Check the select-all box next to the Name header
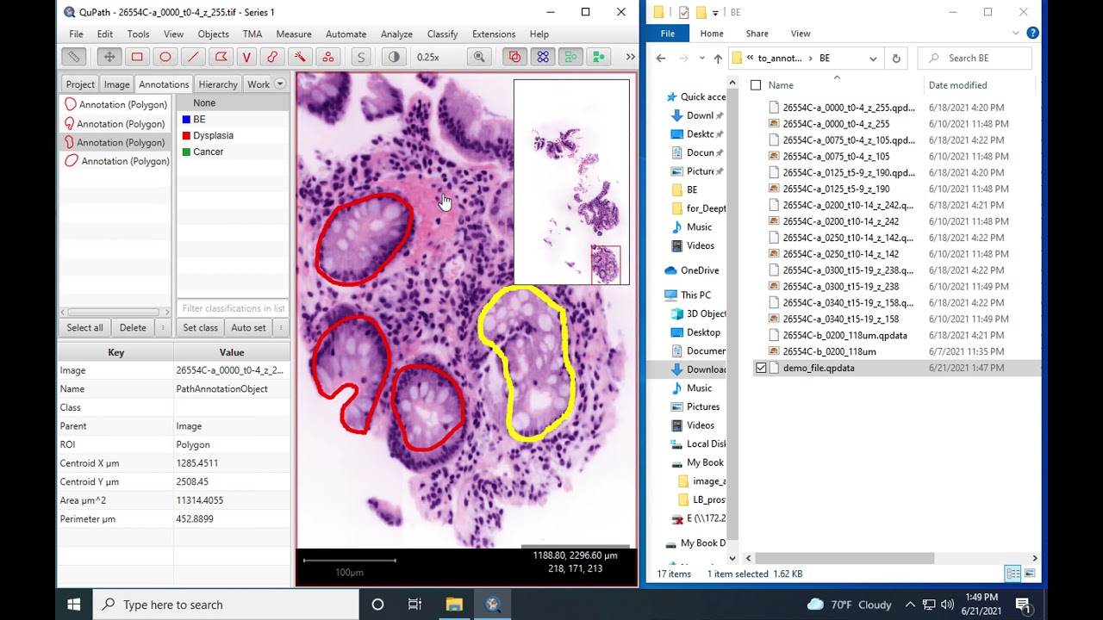Viewport: 1103px width, 620px height. click(x=756, y=85)
